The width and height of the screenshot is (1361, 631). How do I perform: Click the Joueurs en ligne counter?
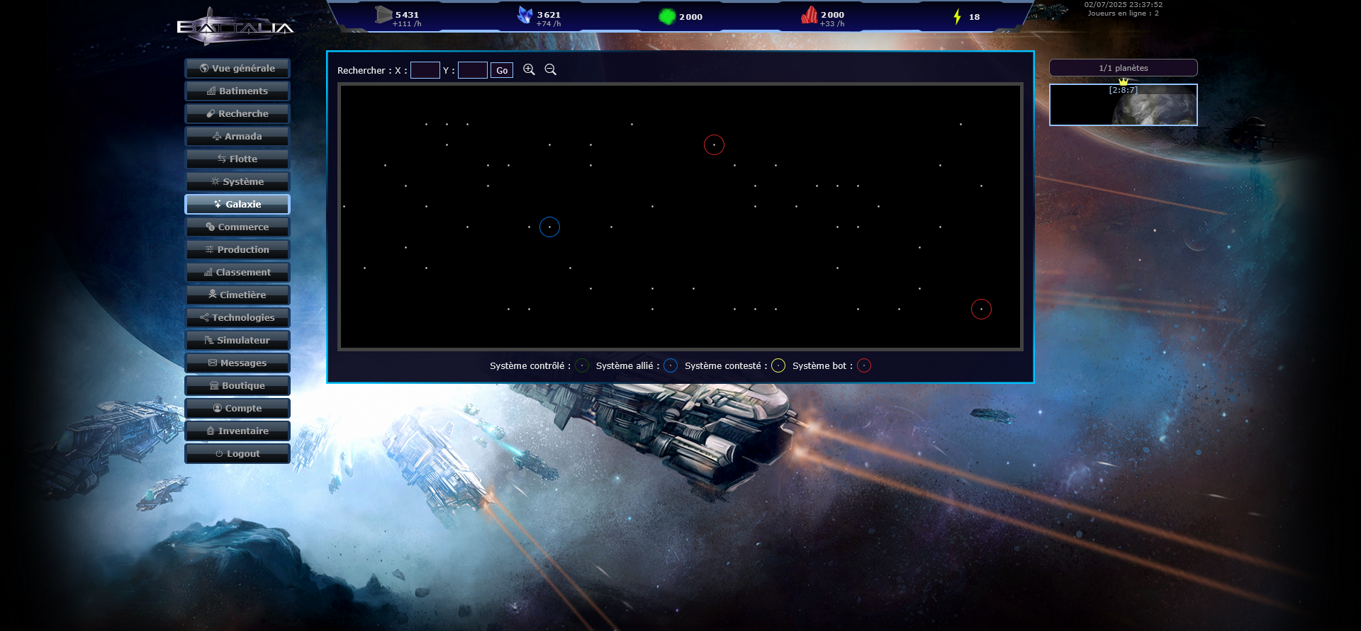click(1124, 13)
